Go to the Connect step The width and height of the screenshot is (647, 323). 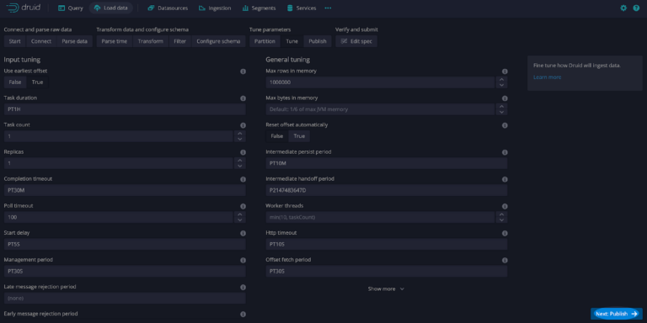tap(41, 41)
